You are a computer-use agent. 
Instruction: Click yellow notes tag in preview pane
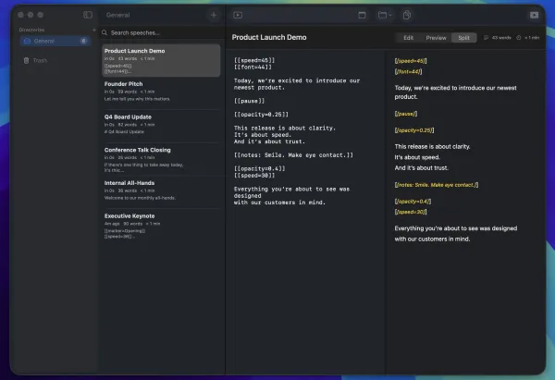pyautogui.click(x=437, y=185)
